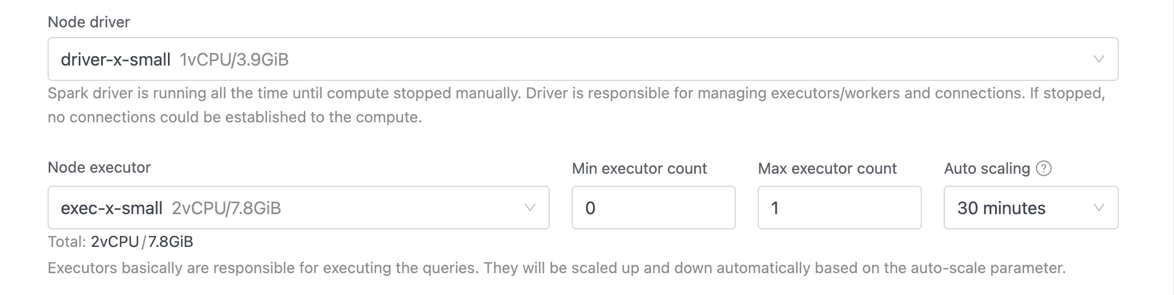Click the Executors description paragraph
The height and width of the screenshot is (295, 1174).
556,268
